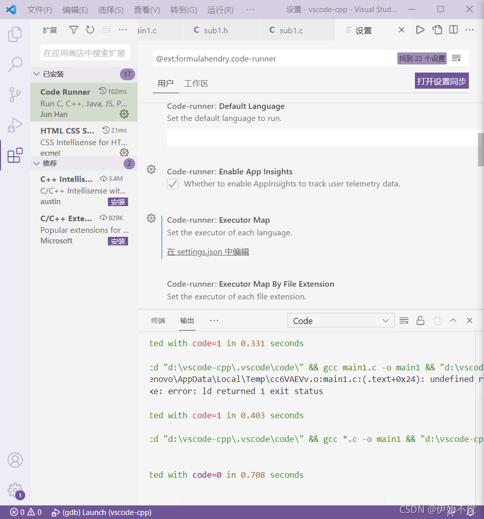The image size is (484, 519).
Task: Maximize the panel with the chevron up
Action: [x=453, y=320]
